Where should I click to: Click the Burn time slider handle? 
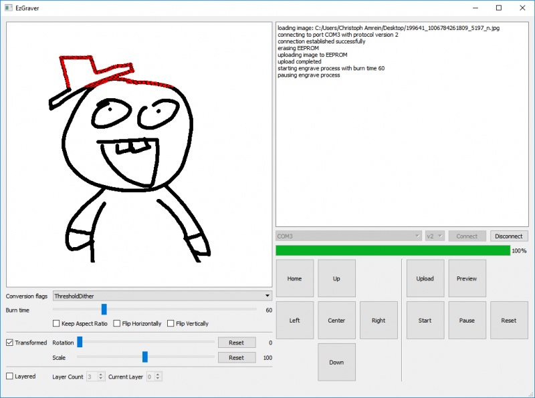[104, 309]
